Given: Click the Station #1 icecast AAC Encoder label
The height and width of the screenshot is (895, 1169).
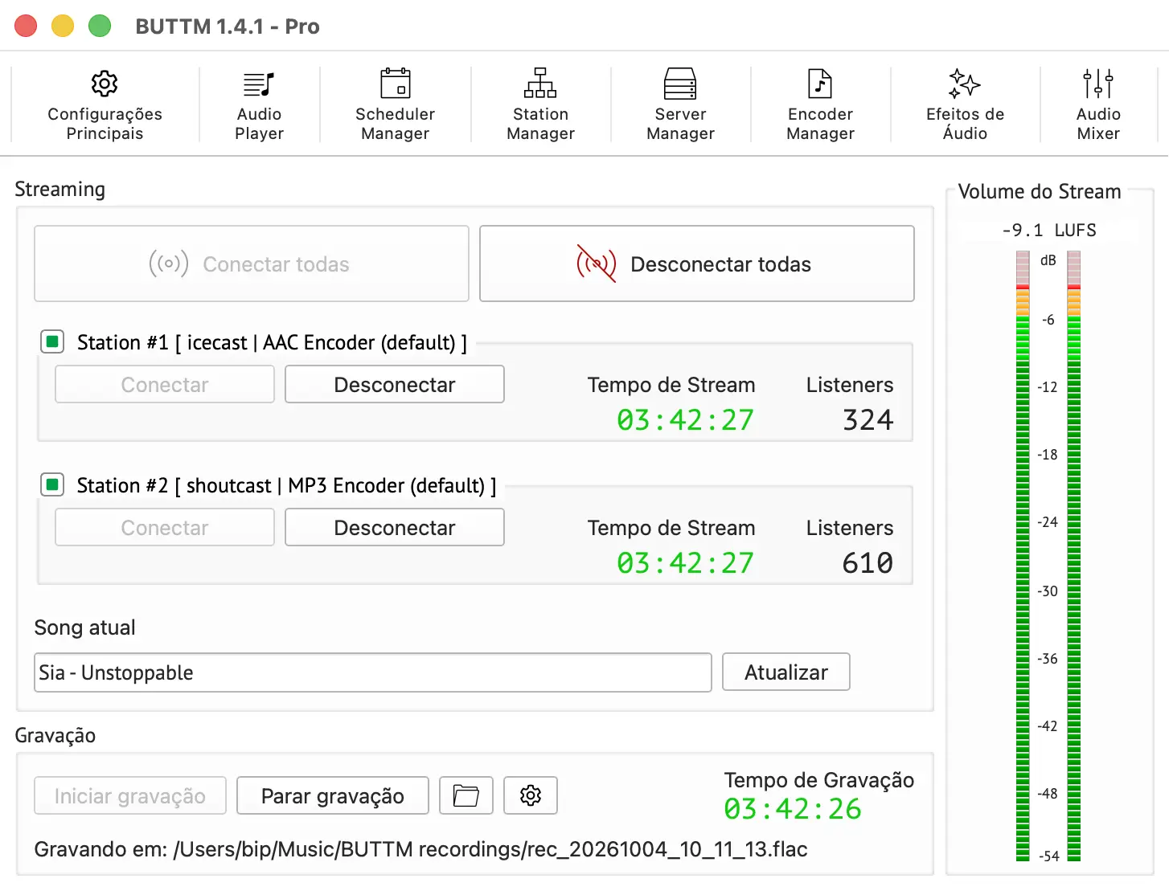Looking at the screenshot, I should (x=272, y=343).
